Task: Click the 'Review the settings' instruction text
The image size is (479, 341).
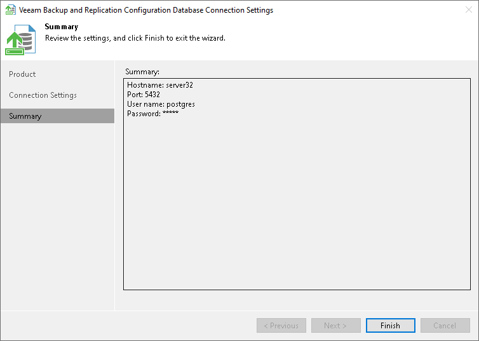Action: pyautogui.click(x=135, y=38)
